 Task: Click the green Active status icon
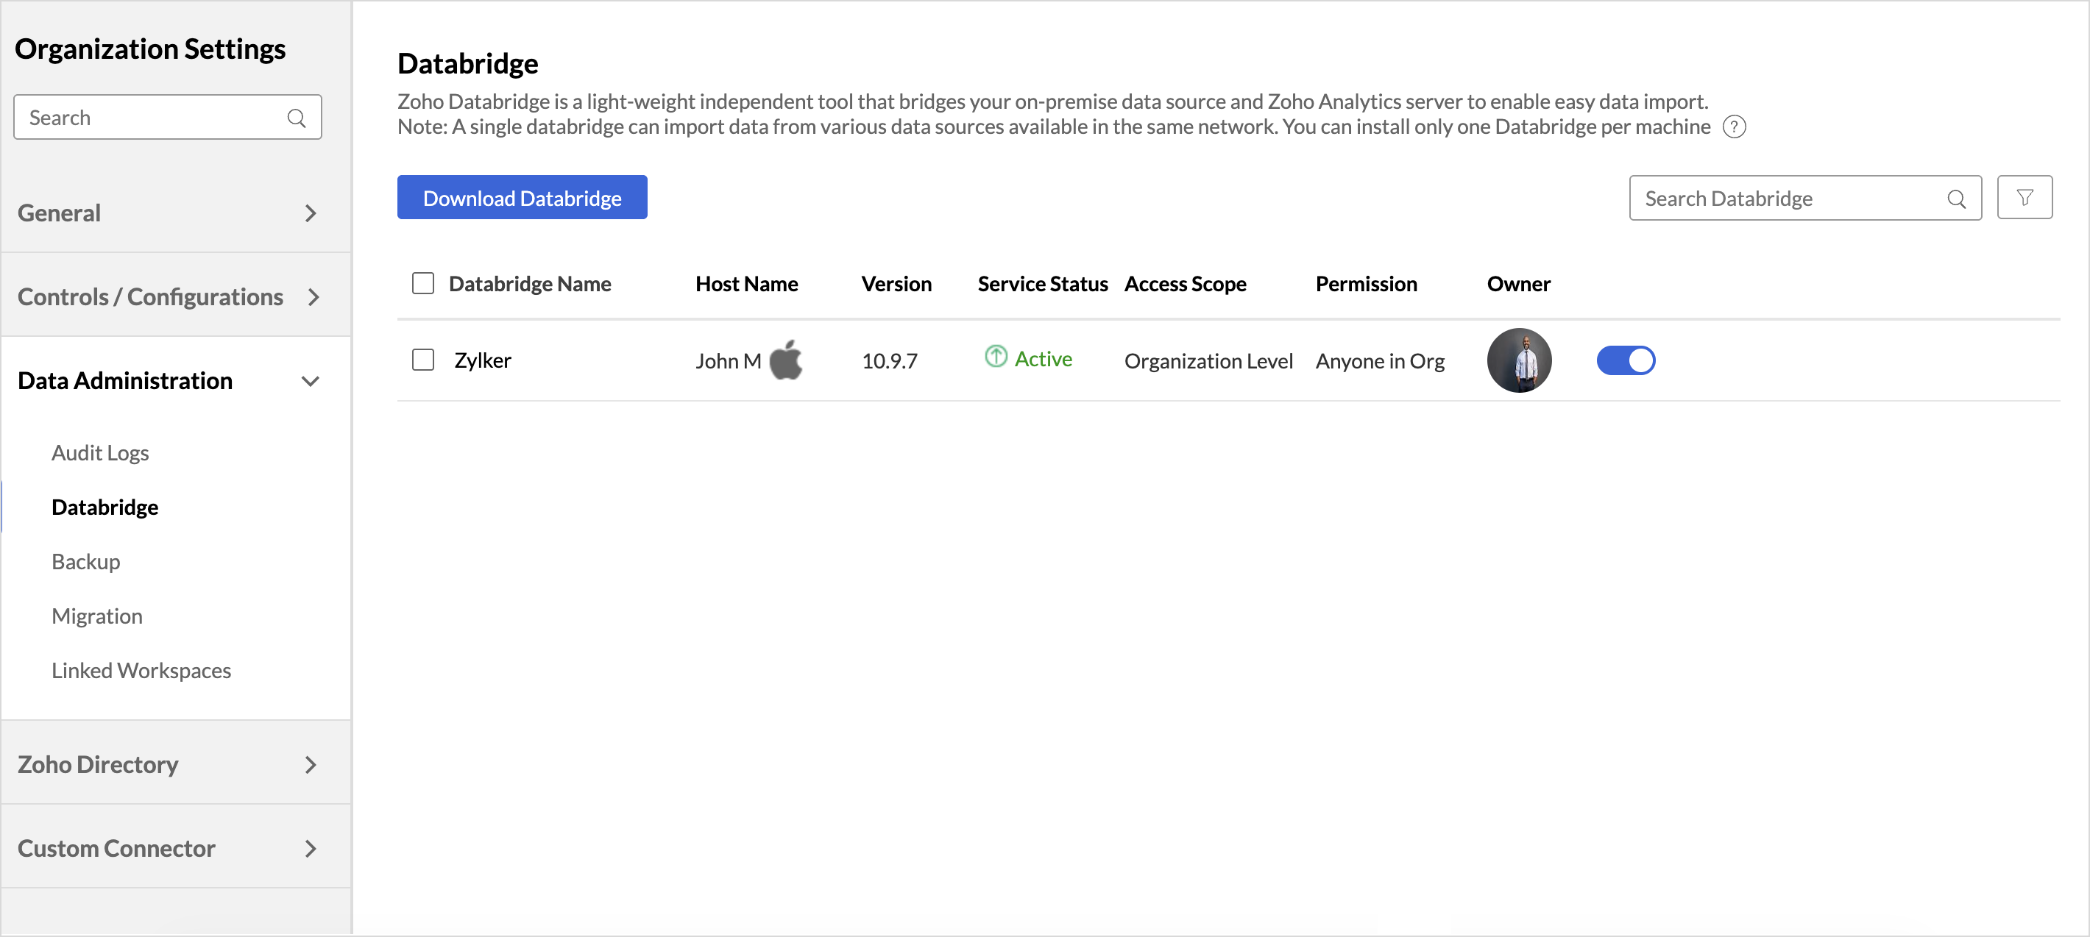pyautogui.click(x=996, y=357)
